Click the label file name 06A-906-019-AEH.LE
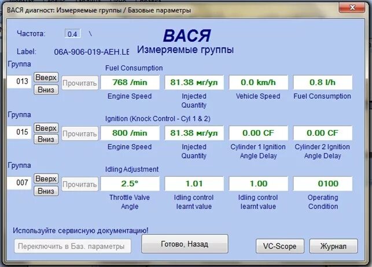The height and width of the screenshot is (267, 372). pos(91,52)
